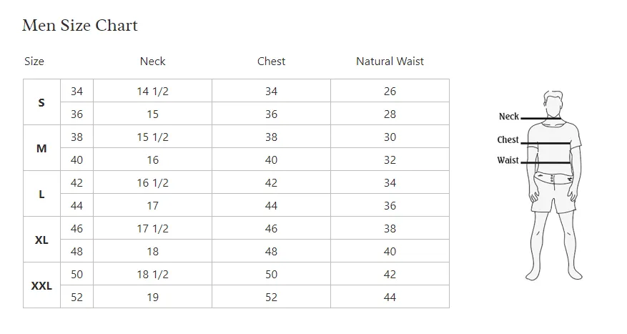Select the L size row label

click(x=41, y=194)
